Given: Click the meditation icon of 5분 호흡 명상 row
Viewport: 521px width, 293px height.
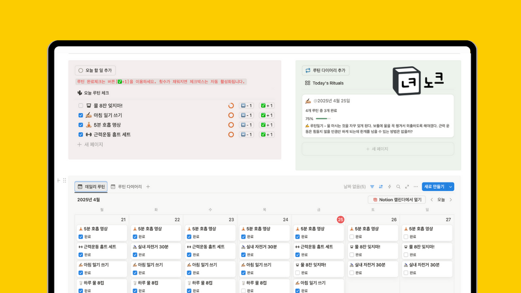Looking at the screenshot, I should 89,125.
